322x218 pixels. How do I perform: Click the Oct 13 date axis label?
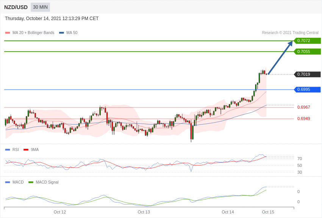[144, 212]
